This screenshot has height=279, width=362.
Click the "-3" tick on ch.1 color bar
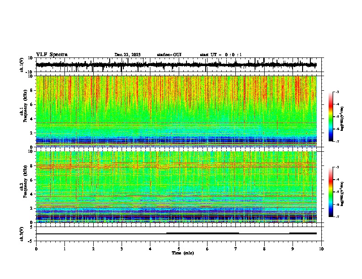click(337, 92)
